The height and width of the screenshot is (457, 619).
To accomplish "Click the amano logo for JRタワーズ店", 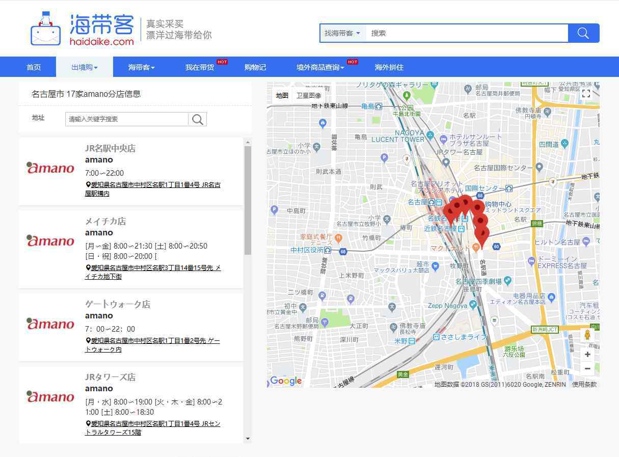I will tap(50, 397).
